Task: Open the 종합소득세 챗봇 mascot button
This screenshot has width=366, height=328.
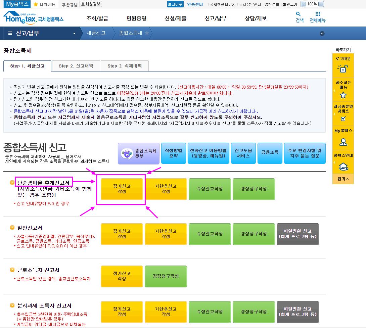Action: pyautogui.click(x=139, y=153)
